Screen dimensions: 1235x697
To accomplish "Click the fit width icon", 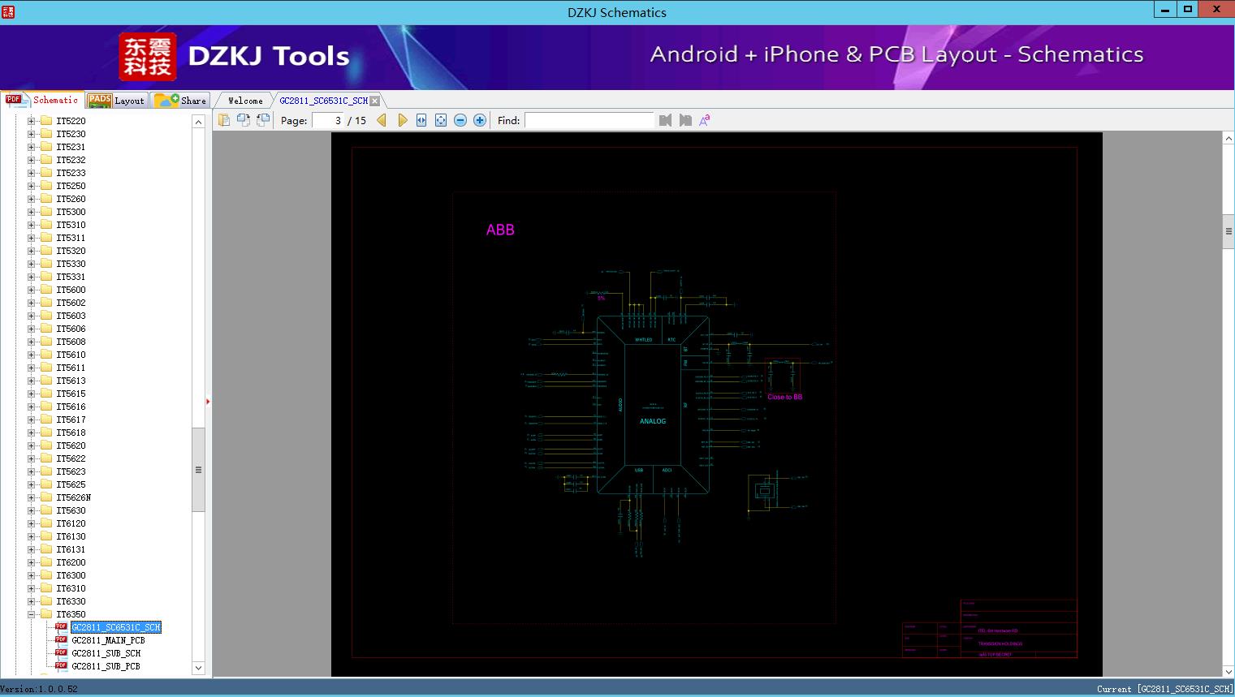I will click(421, 120).
